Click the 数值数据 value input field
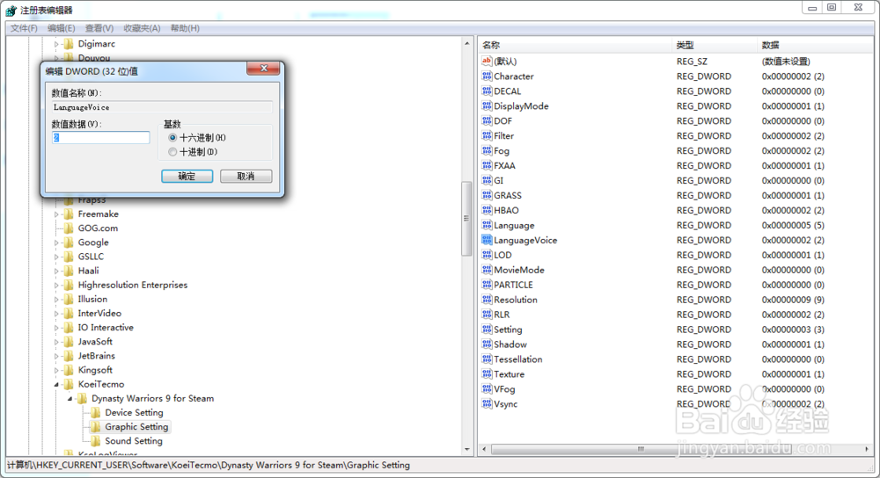Screen dimensions: 880x478 click(101, 137)
